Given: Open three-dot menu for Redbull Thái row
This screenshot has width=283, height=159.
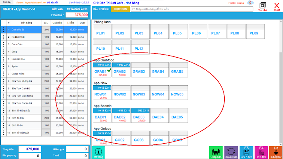Looking at the screenshot, I should [x=4, y=37].
